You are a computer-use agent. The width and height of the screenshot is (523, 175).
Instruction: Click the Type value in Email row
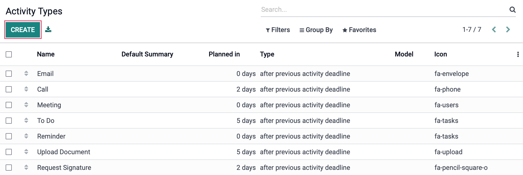(x=305, y=74)
